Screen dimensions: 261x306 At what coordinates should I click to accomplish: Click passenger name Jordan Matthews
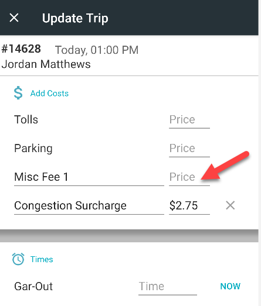pyautogui.click(x=46, y=64)
